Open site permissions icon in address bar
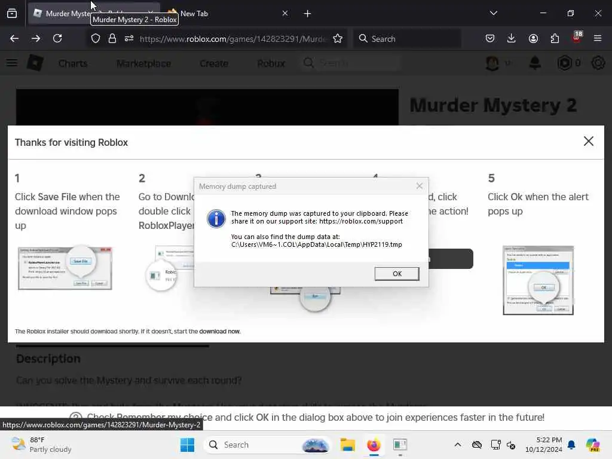612x459 pixels. tap(129, 39)
